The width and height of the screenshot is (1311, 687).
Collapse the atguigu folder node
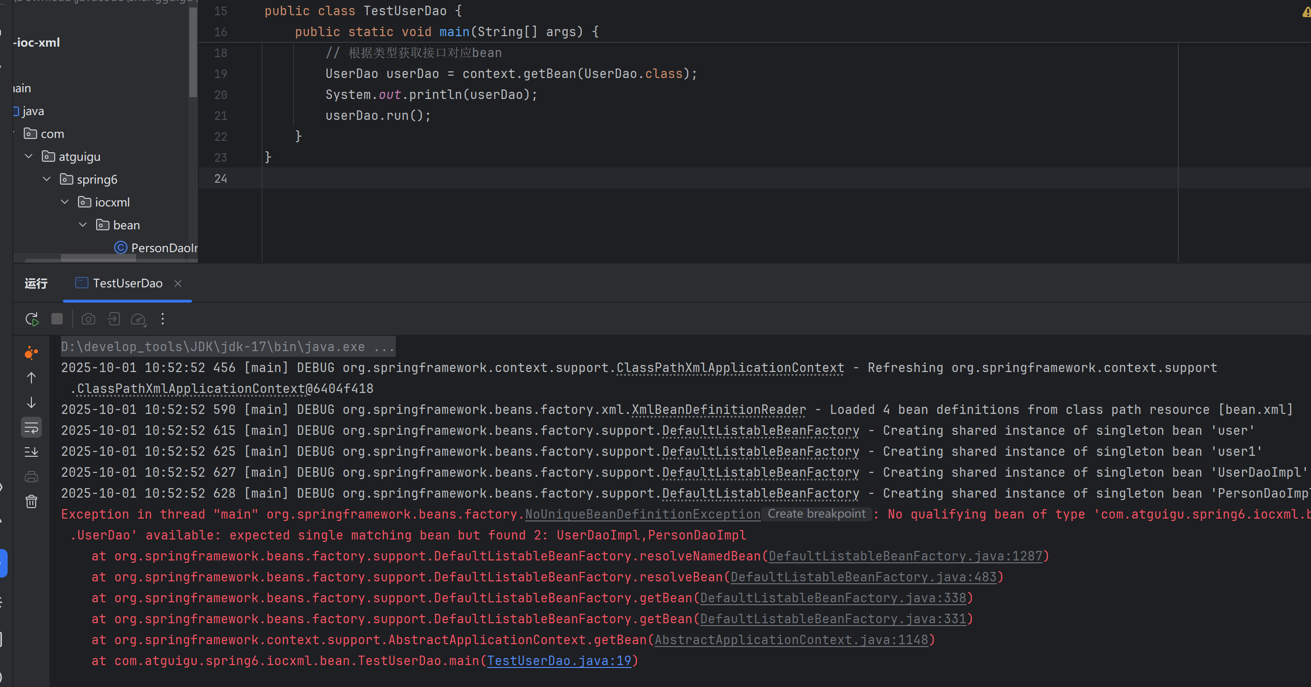coord(29,156)
